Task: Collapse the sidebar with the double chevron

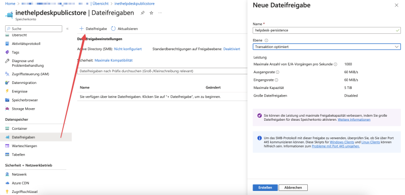Action: (x=67, y=29)
